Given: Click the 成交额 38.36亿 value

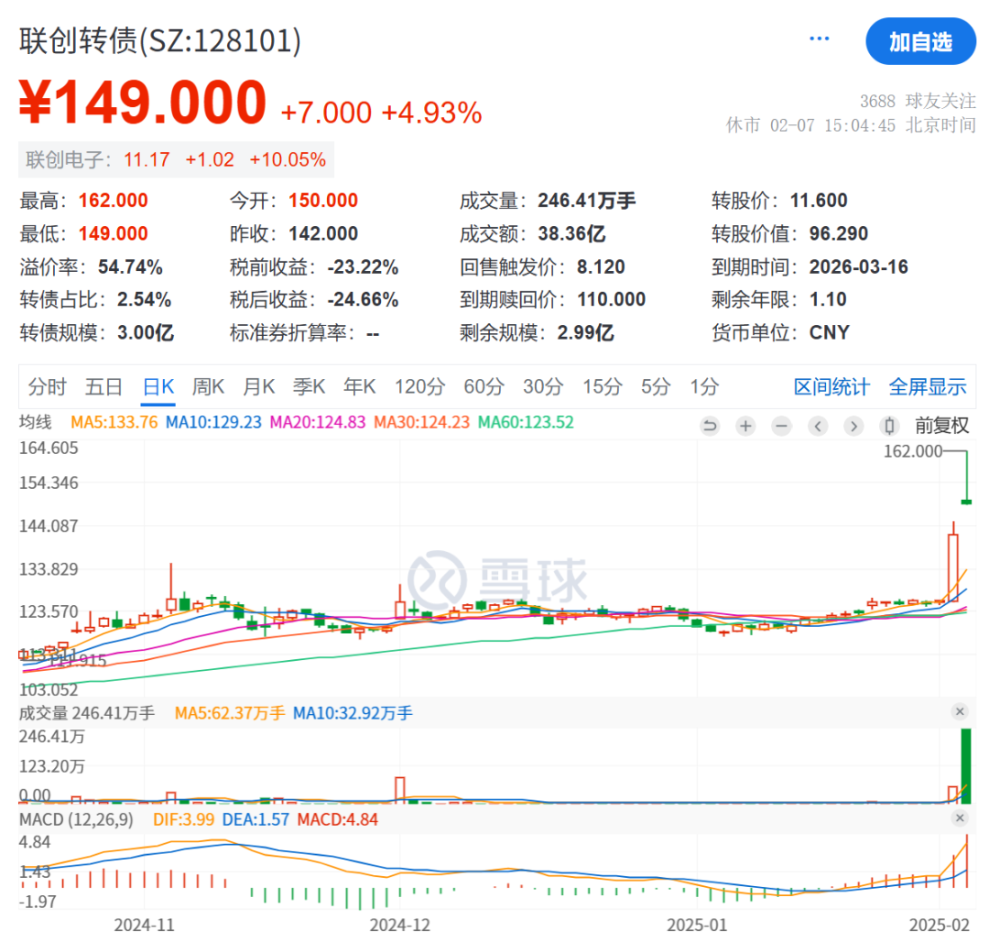Looking at the screenshot, I should click(571, 233).
